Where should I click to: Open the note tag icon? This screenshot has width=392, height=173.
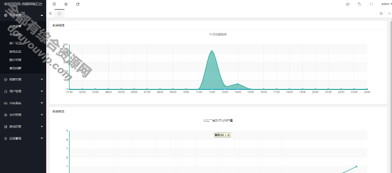pos(359,4)
